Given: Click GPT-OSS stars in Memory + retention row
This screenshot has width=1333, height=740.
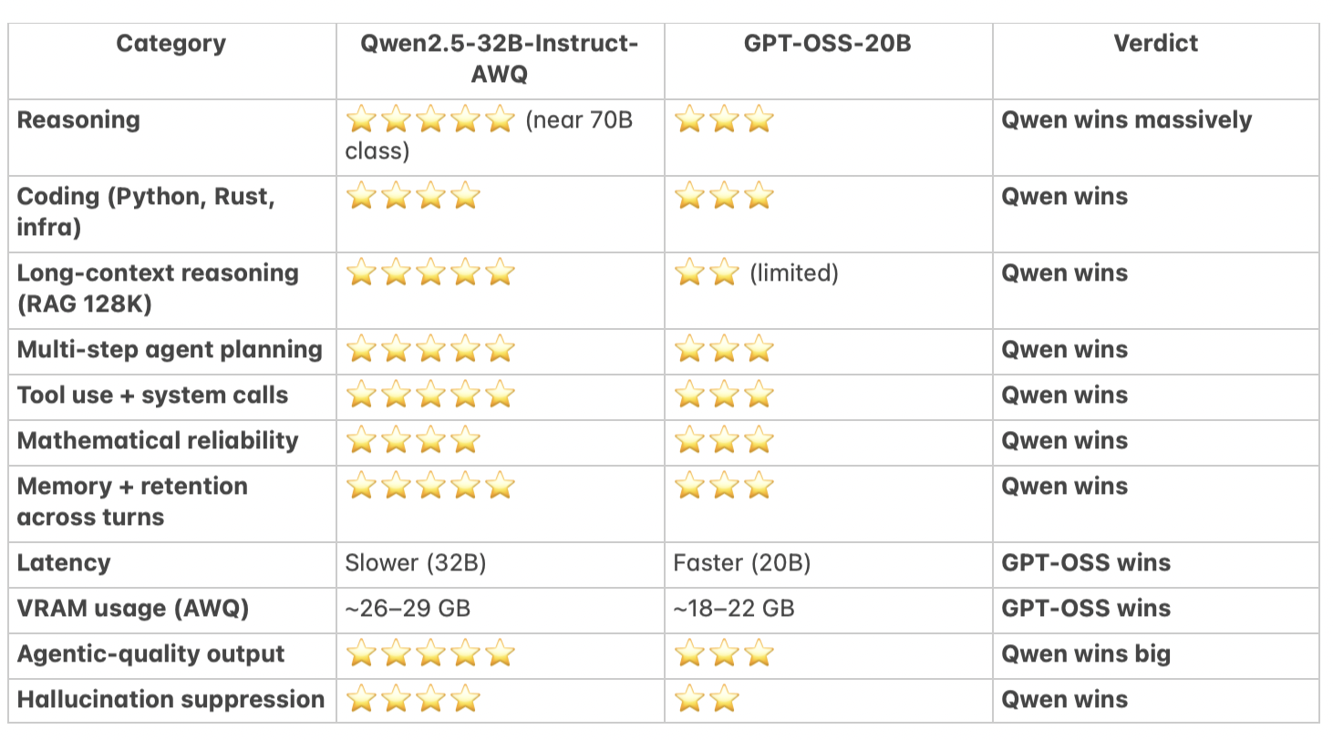Looking at the screenshot, I should click(724, 487).
